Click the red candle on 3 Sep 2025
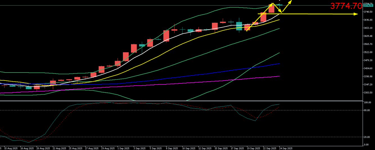Image resolution: width=375 pixels, height=150 pixels. pos(134,48)
